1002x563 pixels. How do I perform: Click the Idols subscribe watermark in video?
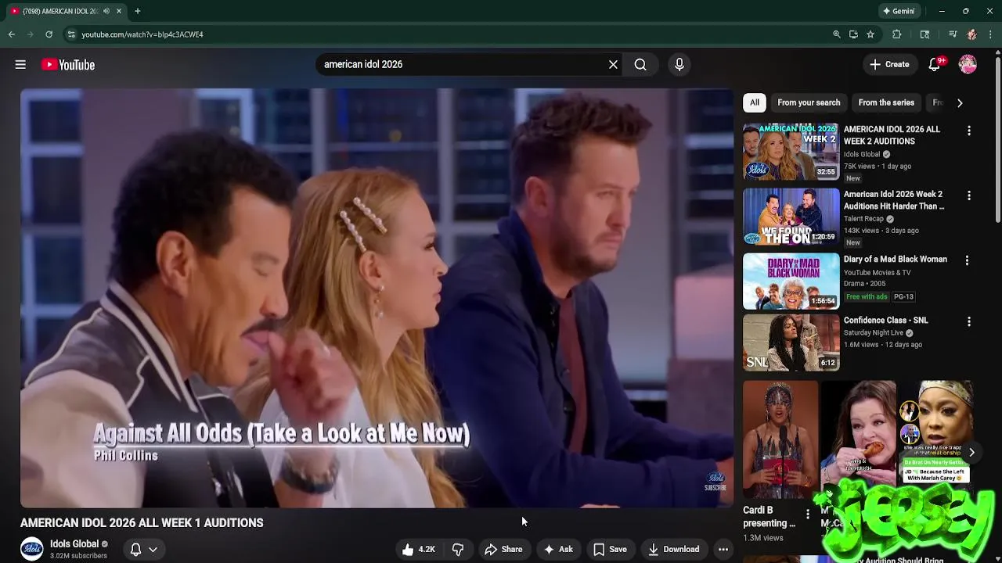pyautogui.click(x=715, y=482)
